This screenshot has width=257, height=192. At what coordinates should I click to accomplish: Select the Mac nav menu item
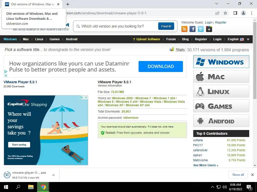point(26,39)
